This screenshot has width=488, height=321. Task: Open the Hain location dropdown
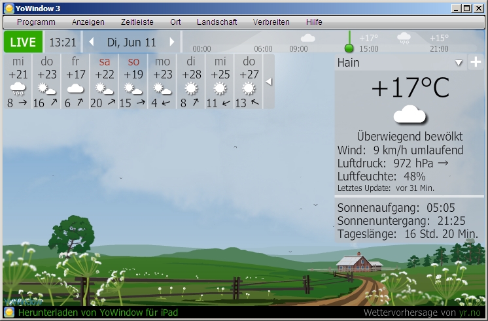[459, 63]
